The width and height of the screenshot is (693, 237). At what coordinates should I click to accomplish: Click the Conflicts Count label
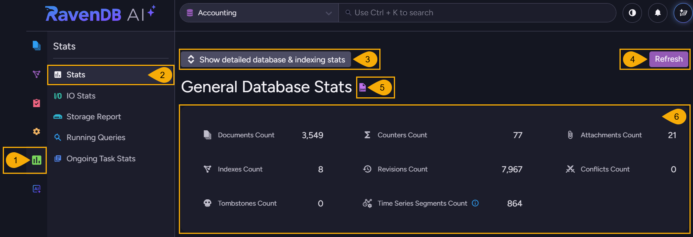tap(605, 169)
